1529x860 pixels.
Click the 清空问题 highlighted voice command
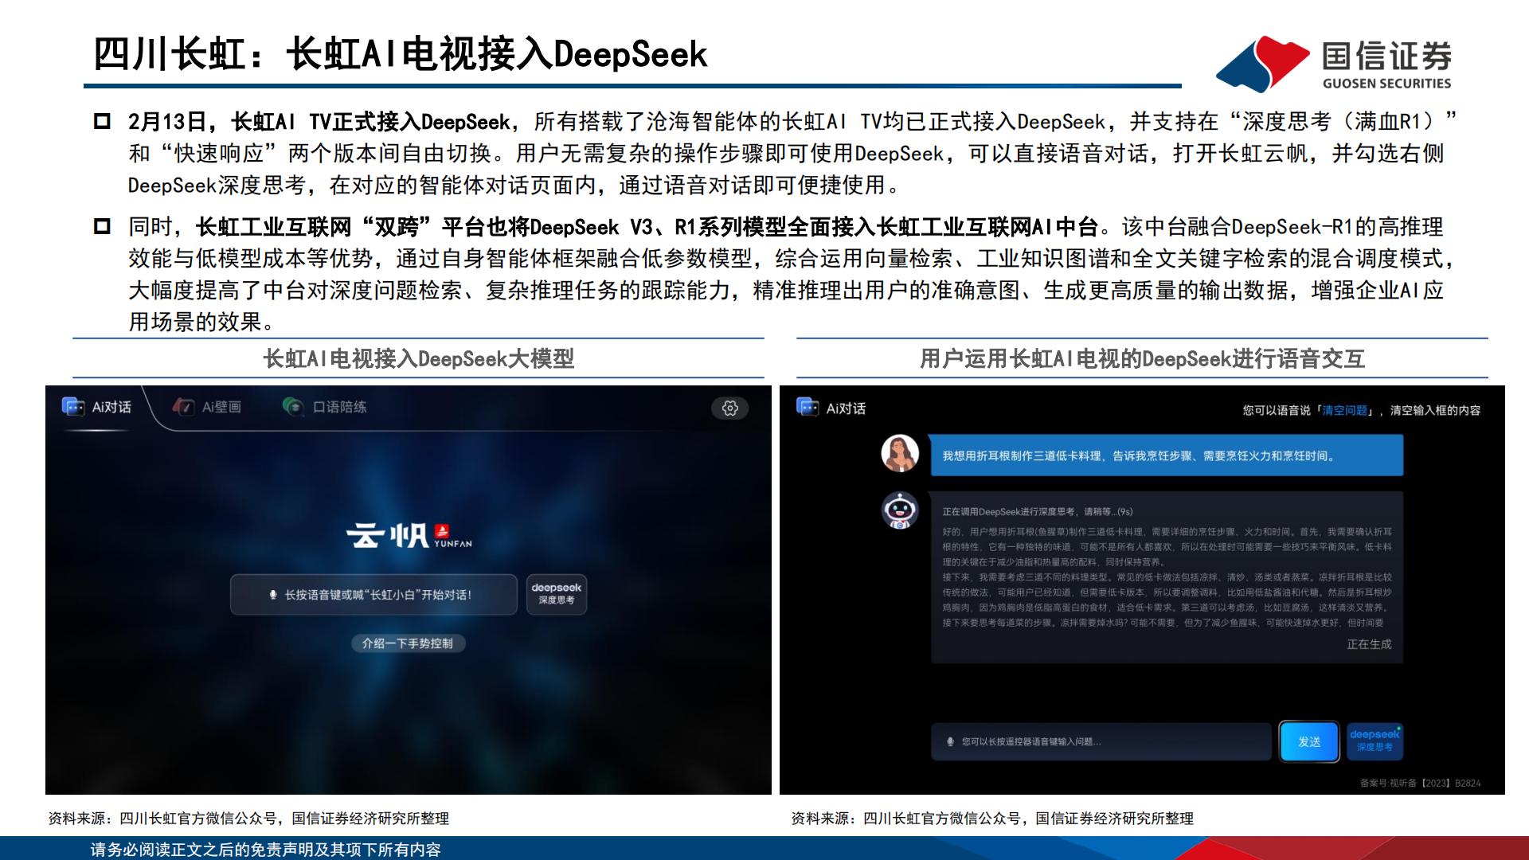[x=1344, y=410]
